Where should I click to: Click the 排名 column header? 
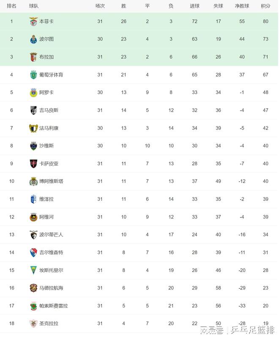[x=12, y=6]
